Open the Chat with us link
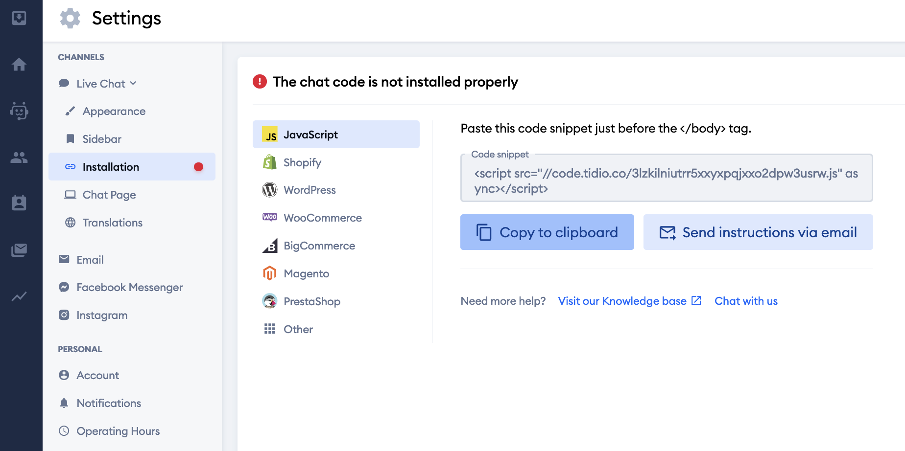The width and height of the screenshot is (905, 451). pos(746,301)
